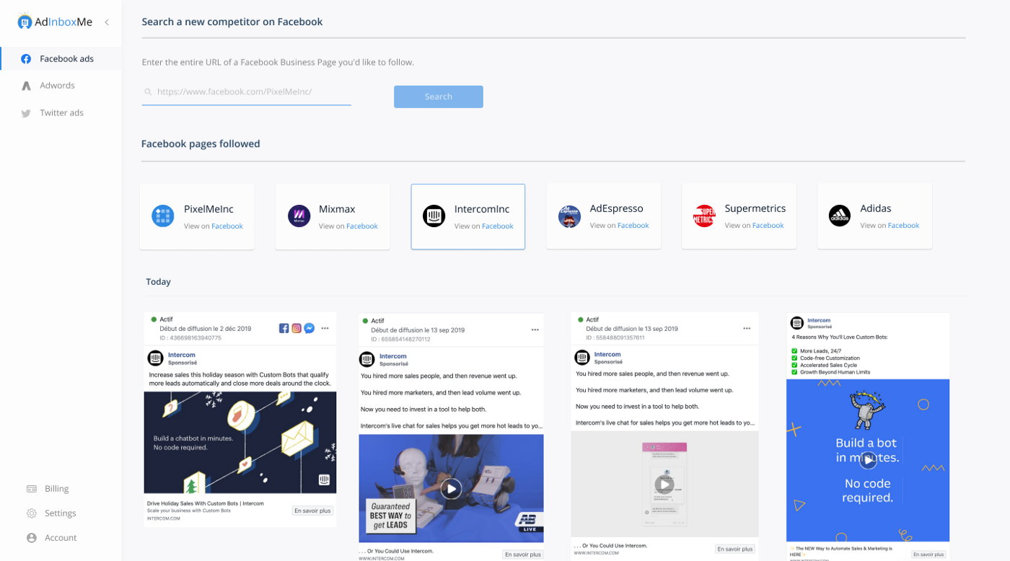View Adidas on Facebook link
This screenshot has width=1010, height=561.
(x=903, y=226)
